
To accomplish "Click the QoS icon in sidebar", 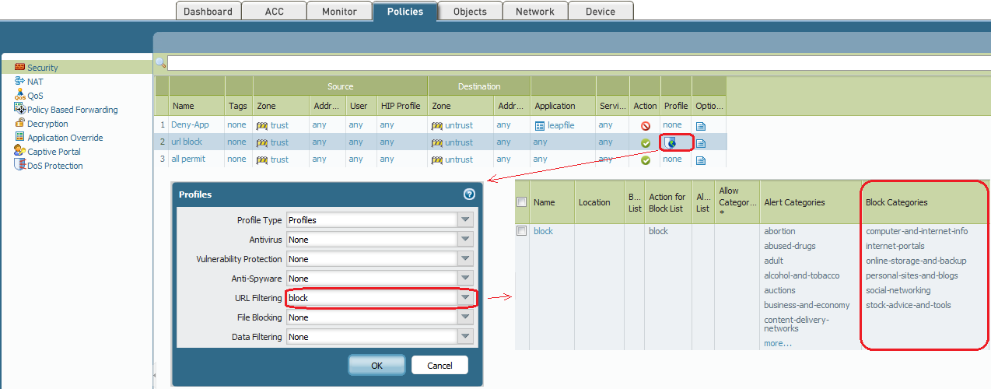I will (20, 95).
